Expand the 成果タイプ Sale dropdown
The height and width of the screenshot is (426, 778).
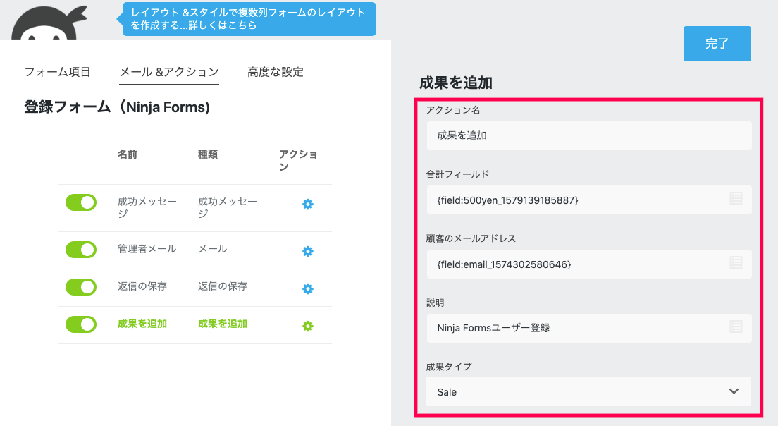(589, 391)
